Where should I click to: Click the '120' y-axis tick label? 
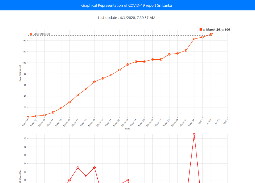pyautogui.click(x=24, y=52)
